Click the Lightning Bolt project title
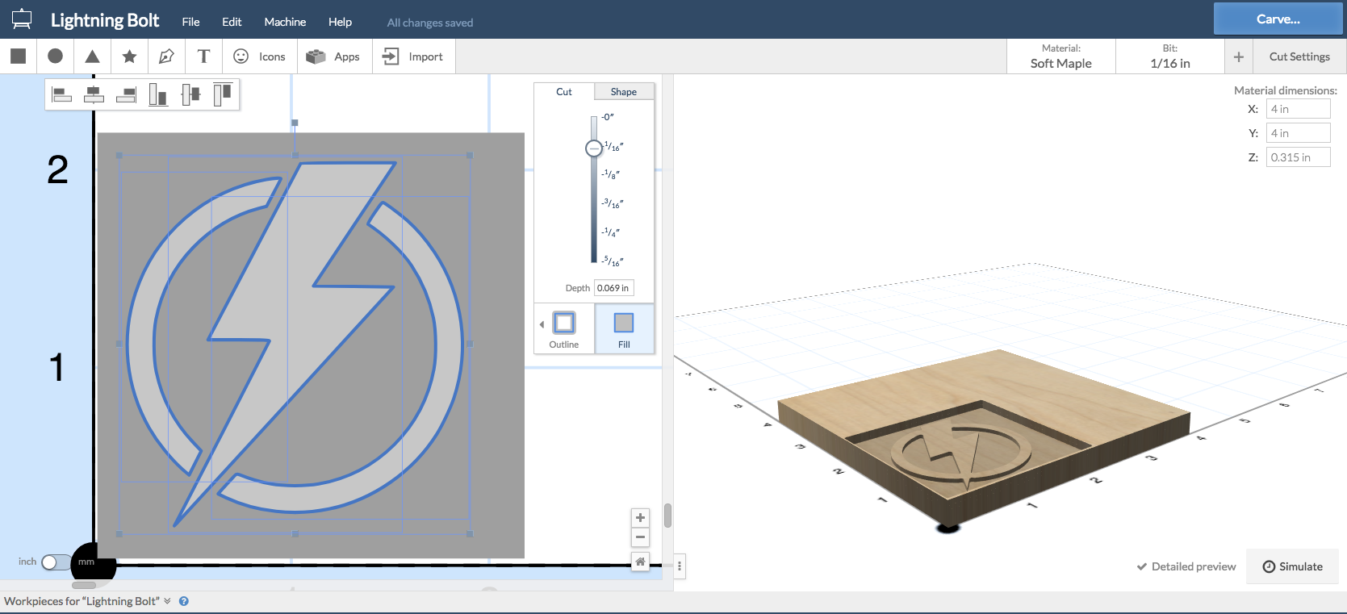 105,20
